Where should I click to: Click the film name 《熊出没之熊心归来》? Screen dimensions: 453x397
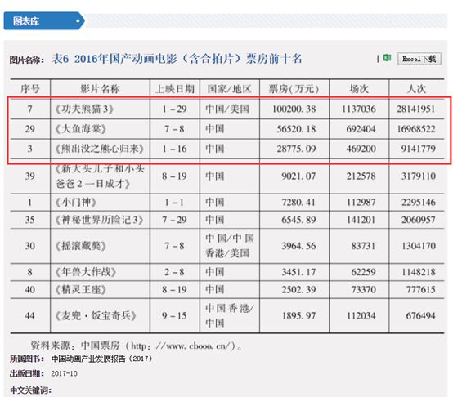point(100,149)
